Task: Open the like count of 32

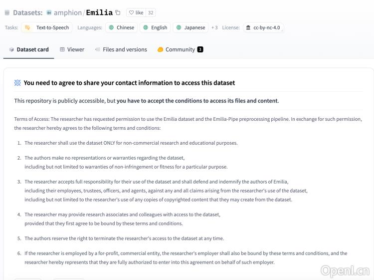Action: pyautogui.click(x=151, y=12)
